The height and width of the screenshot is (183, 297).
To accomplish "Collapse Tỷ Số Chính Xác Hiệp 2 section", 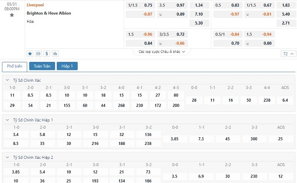I will point(7,157).
